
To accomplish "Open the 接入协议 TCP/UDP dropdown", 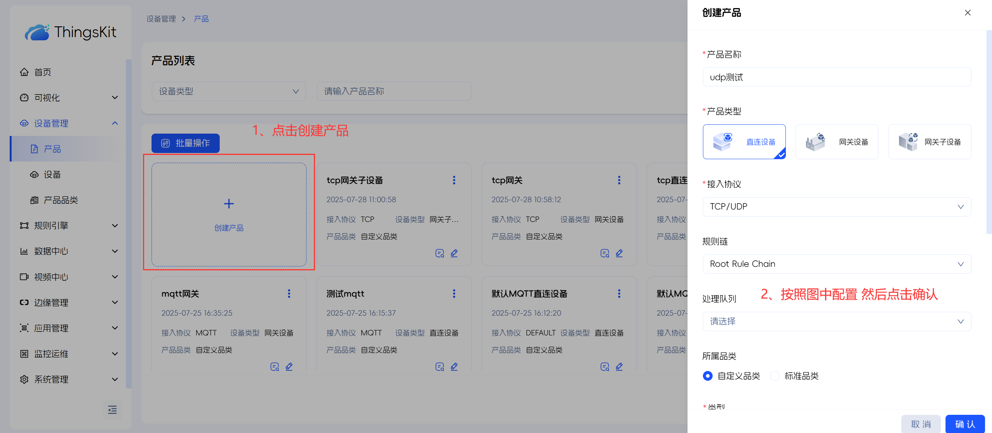I will pos(837,207).
